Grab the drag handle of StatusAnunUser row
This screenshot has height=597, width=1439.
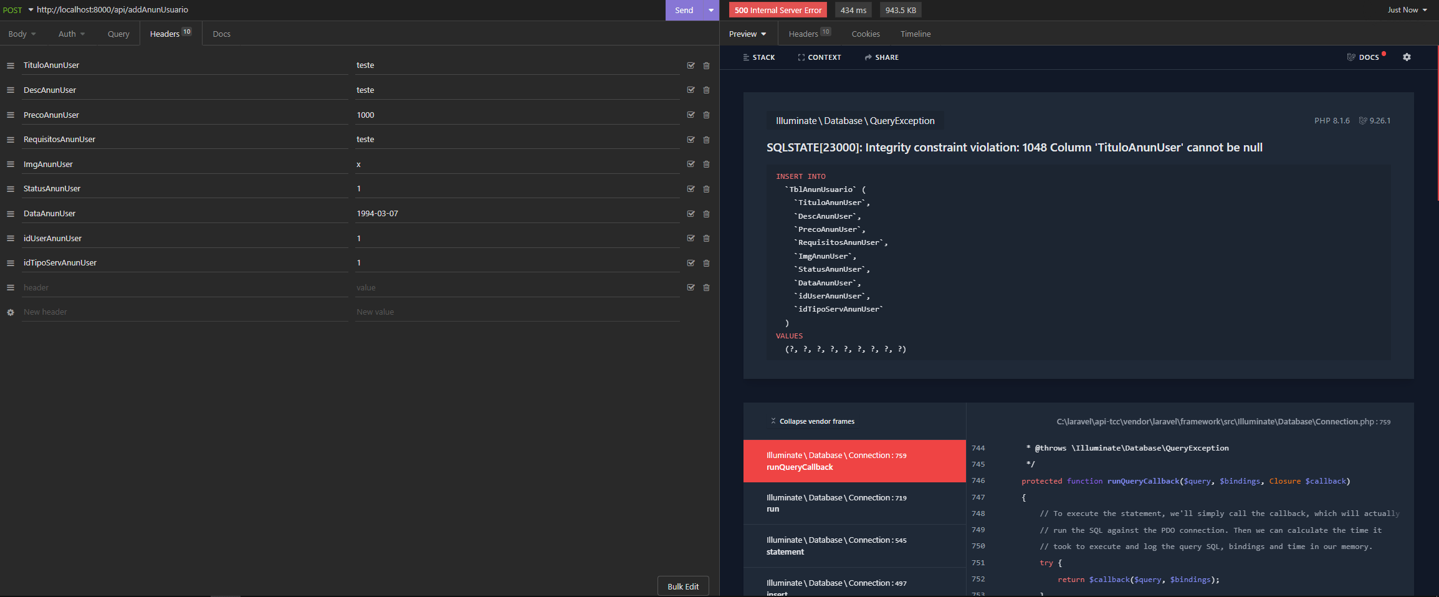[10, 189]
